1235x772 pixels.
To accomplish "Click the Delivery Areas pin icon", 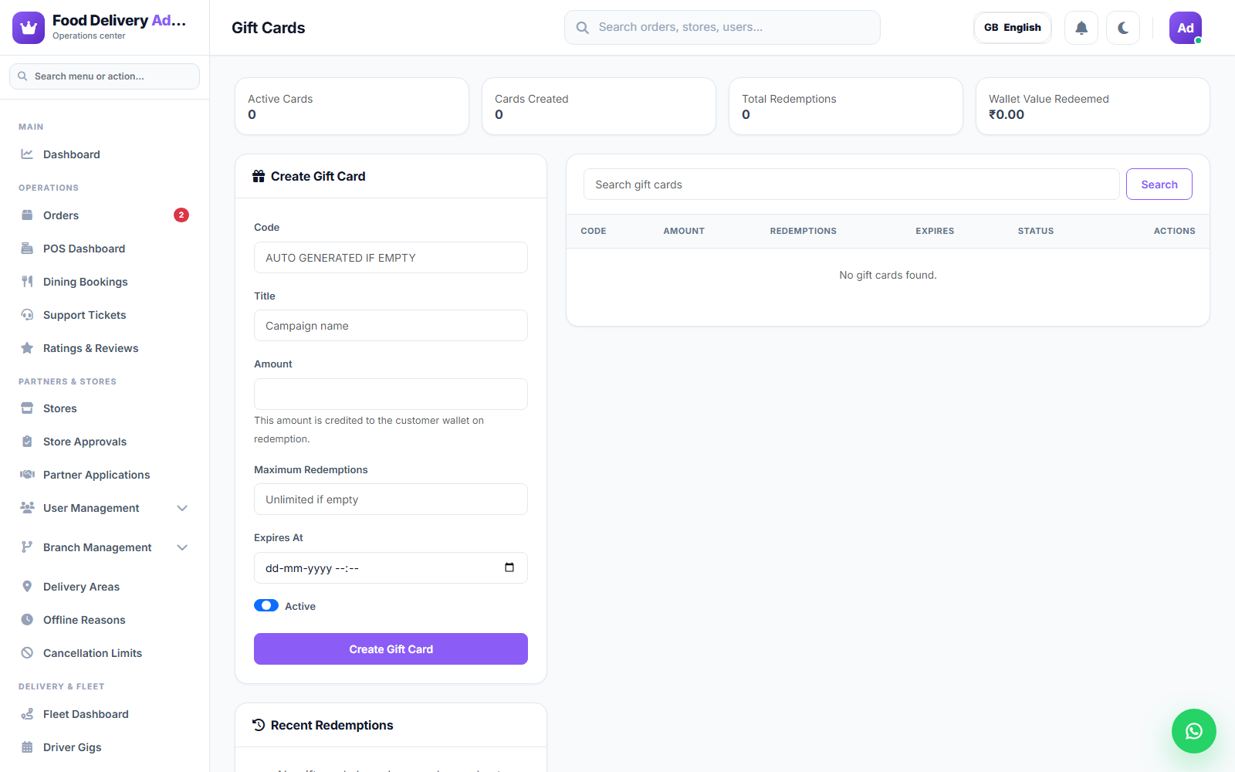I will 27,587.
